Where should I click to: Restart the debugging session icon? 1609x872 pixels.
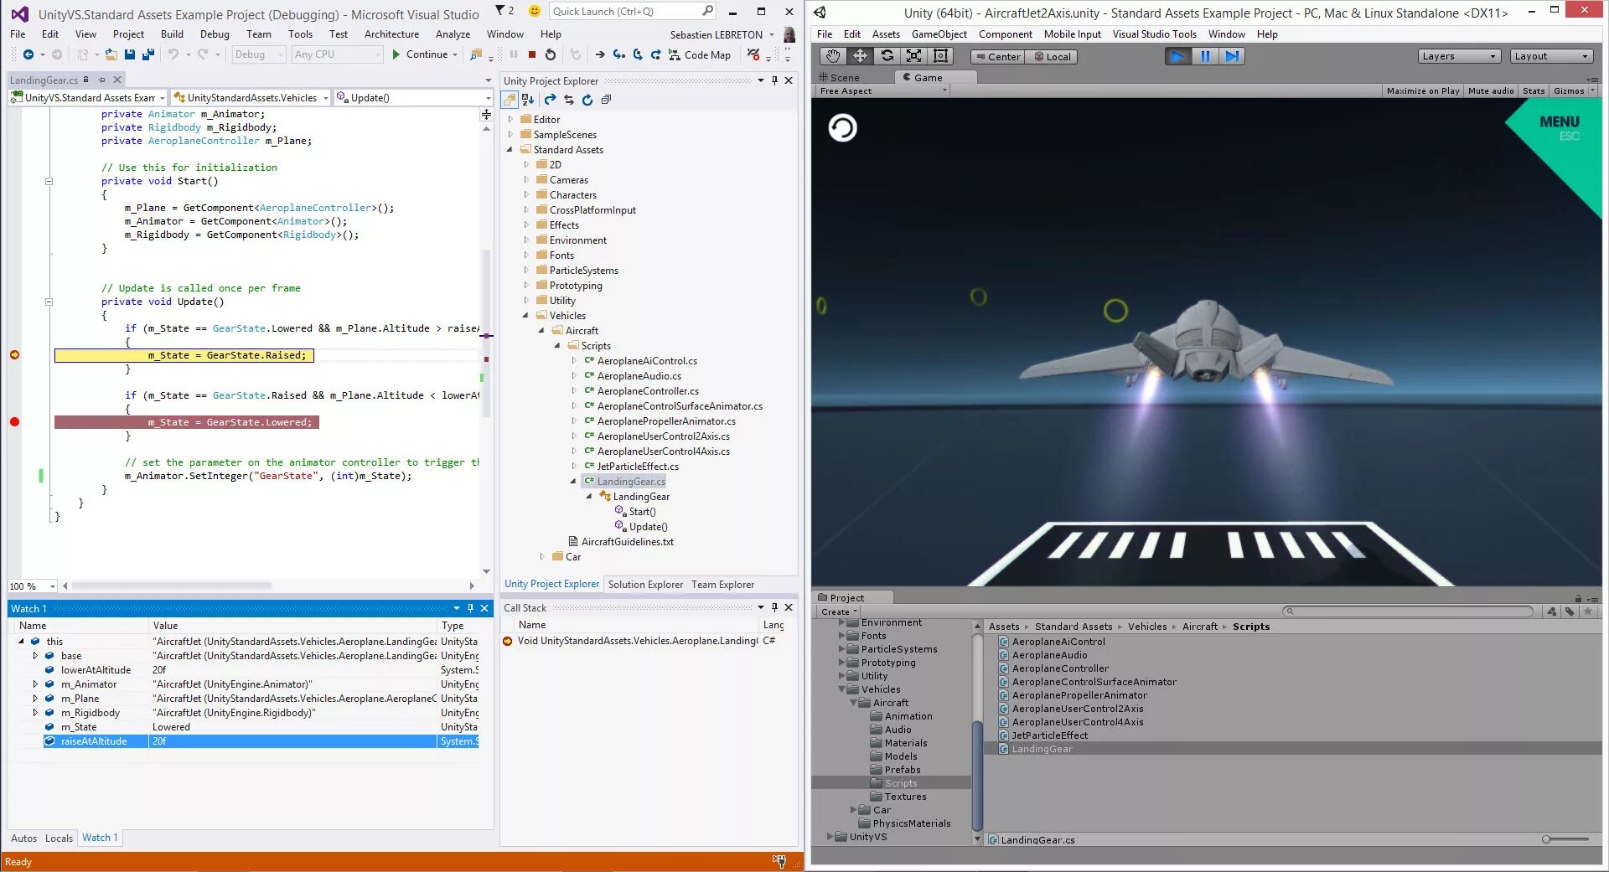click(550, 54)
